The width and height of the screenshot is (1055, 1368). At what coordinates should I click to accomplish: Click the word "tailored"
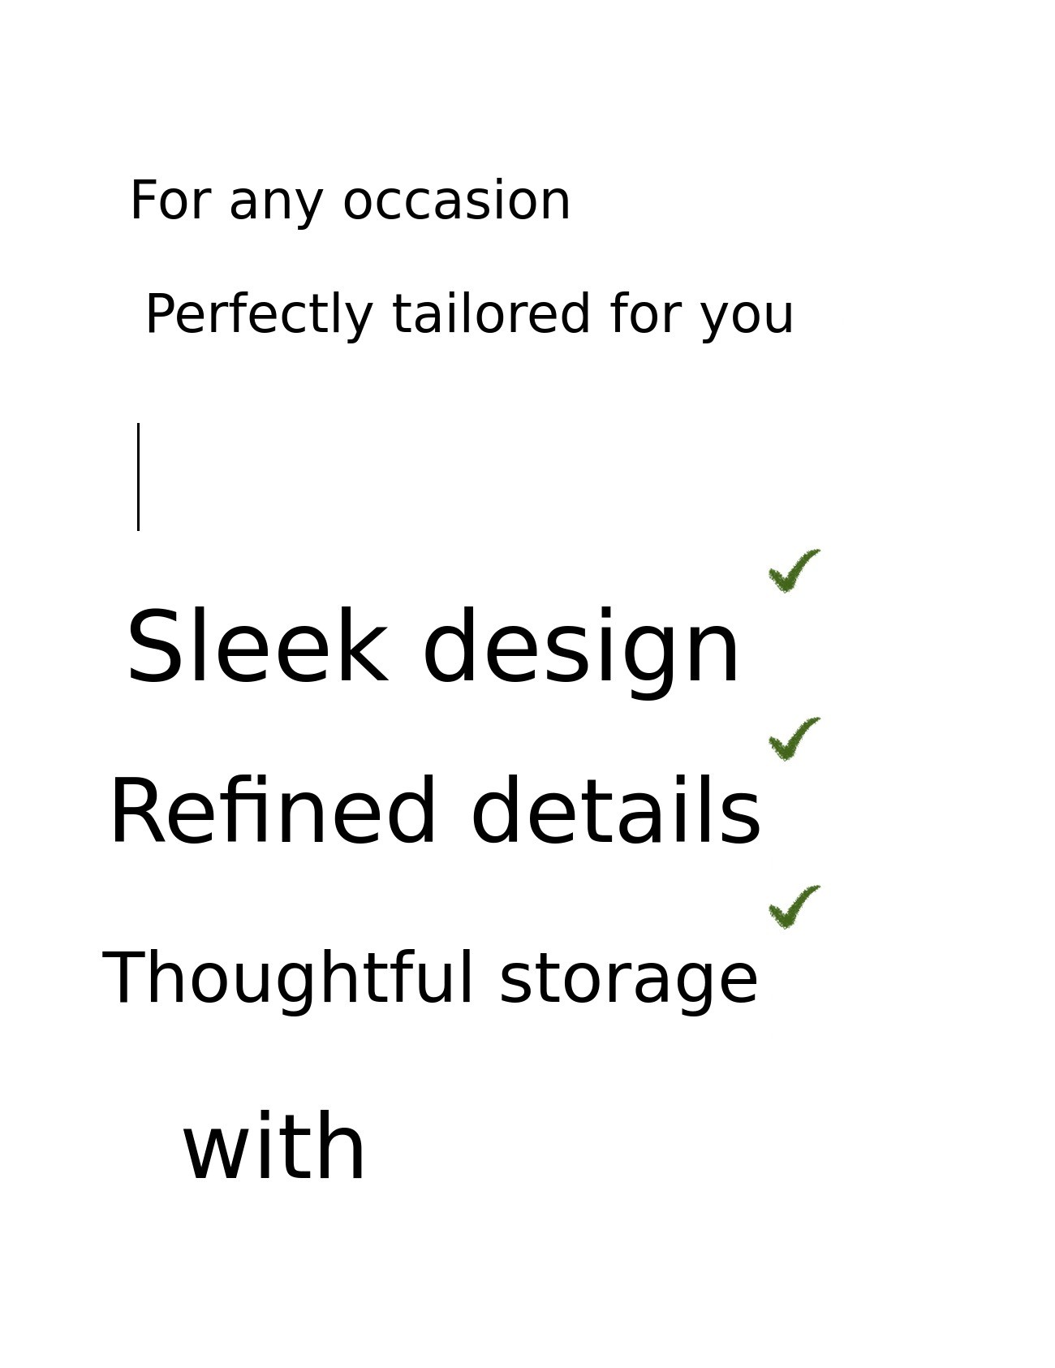tap(491, 314)
